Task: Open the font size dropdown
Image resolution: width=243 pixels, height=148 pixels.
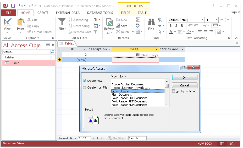Action: pos(217,20)
